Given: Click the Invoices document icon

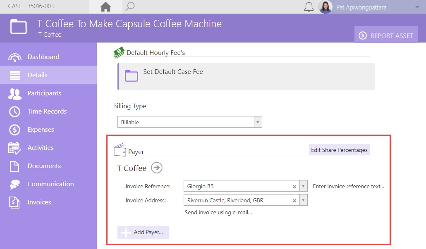Looking at the screenshot, I should pyautogui.click(x=14, y=203).
